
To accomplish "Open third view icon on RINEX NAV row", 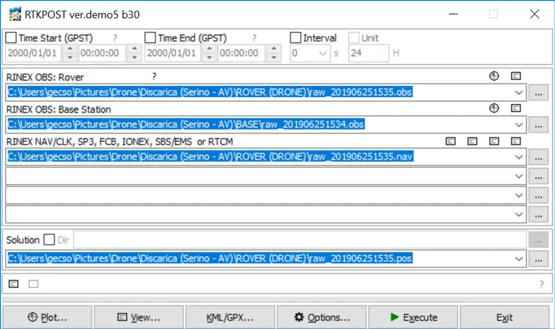I will click(494, 142).
